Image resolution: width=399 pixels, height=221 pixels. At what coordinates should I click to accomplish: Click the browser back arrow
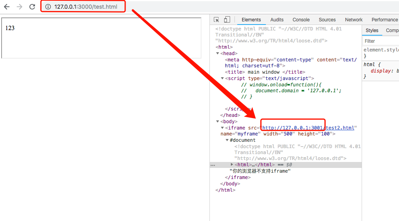pos(7,7)
